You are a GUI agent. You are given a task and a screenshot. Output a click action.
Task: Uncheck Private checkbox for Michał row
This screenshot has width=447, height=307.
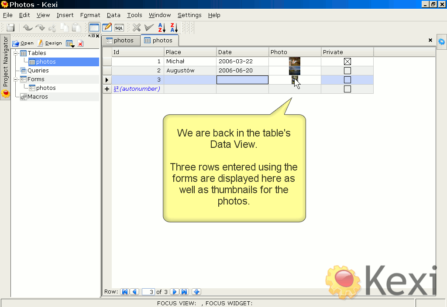(347, 62)
